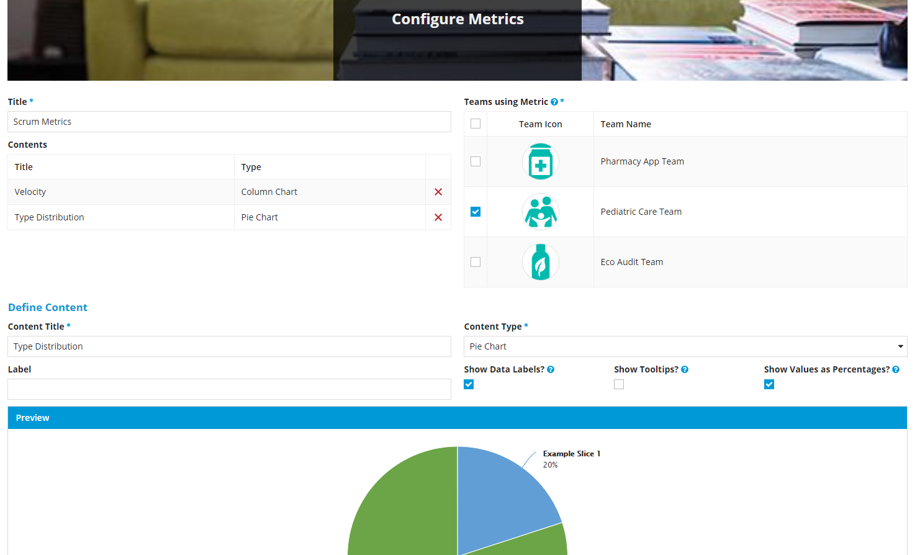Click the Pharmacy App Team medicine jar icon
Screen dimensions: 920x555
point(541,161)
